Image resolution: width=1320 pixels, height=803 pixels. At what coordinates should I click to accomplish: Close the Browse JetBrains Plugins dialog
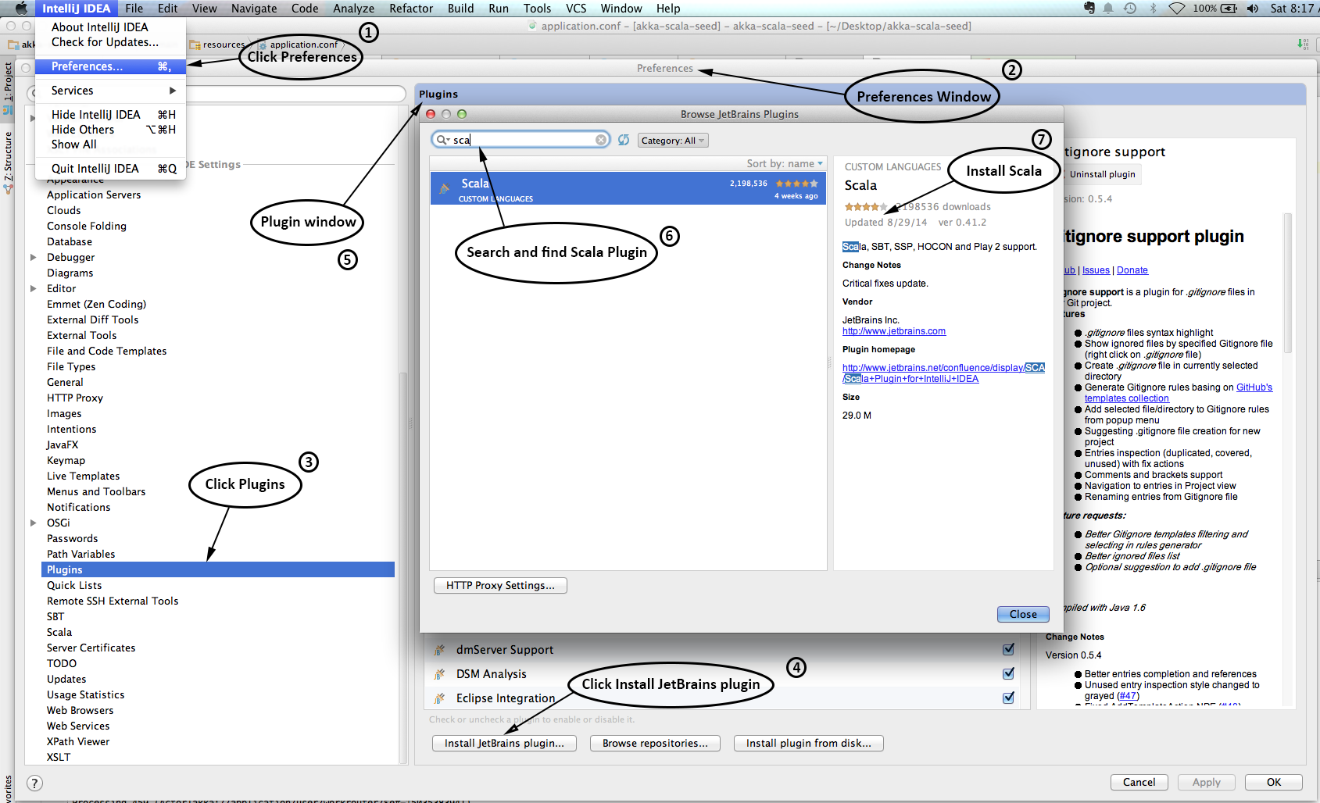(1023, 615)
